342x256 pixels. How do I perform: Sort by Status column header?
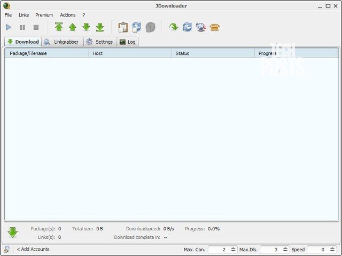213,53
